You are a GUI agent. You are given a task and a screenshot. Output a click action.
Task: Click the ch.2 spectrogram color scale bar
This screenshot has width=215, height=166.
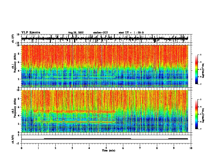[196, 114]
